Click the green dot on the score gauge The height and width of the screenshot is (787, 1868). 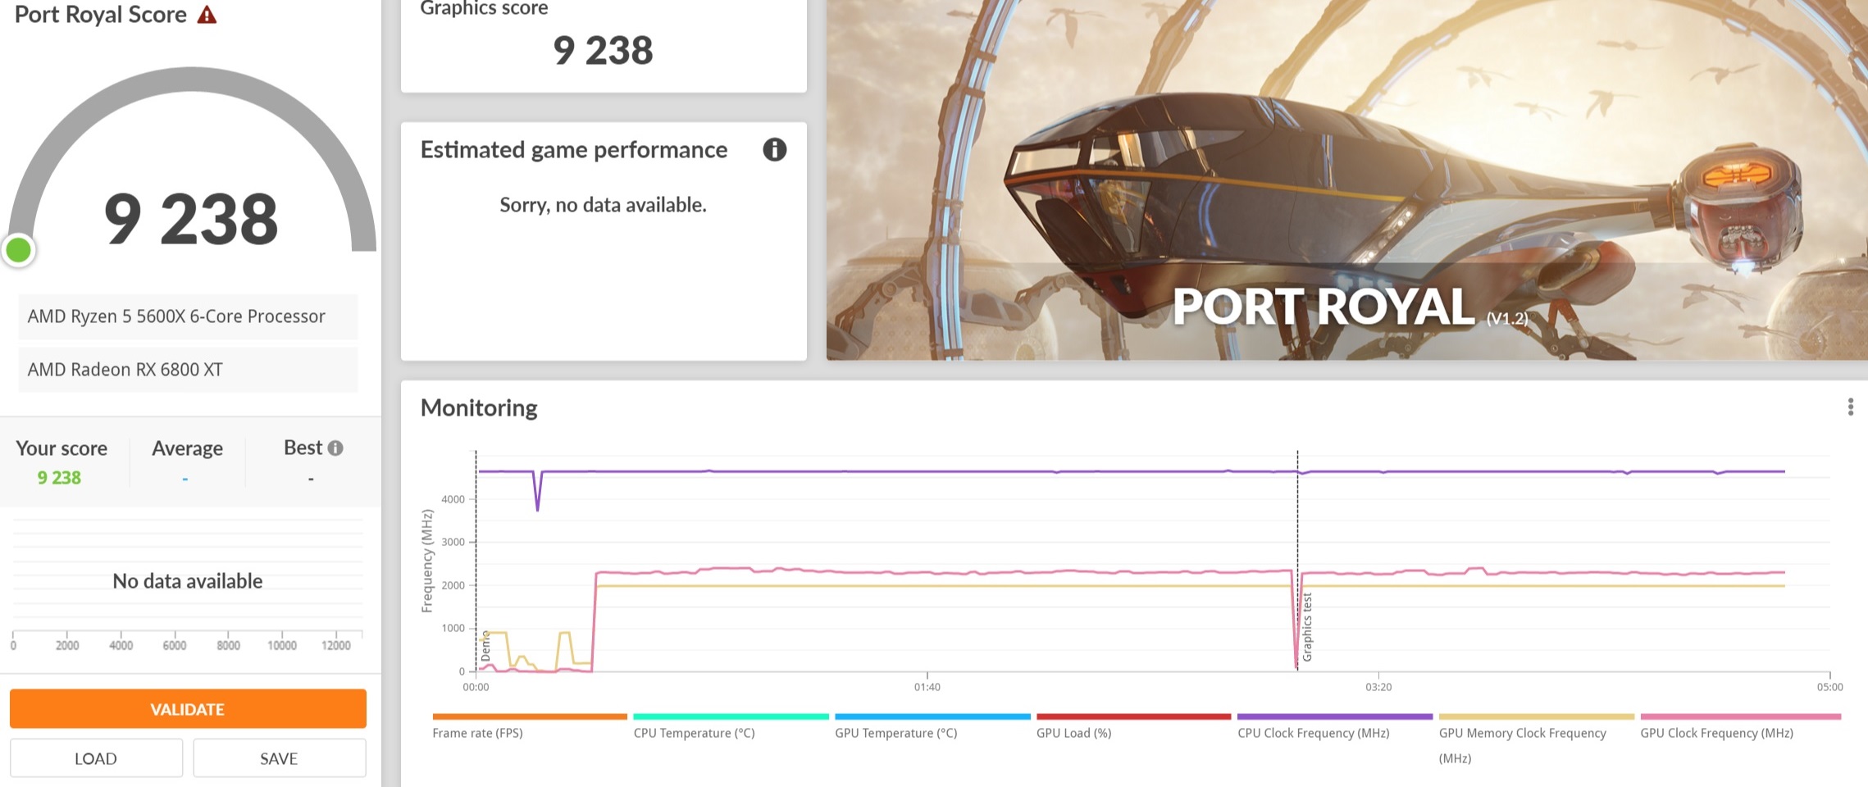(18, 250)
